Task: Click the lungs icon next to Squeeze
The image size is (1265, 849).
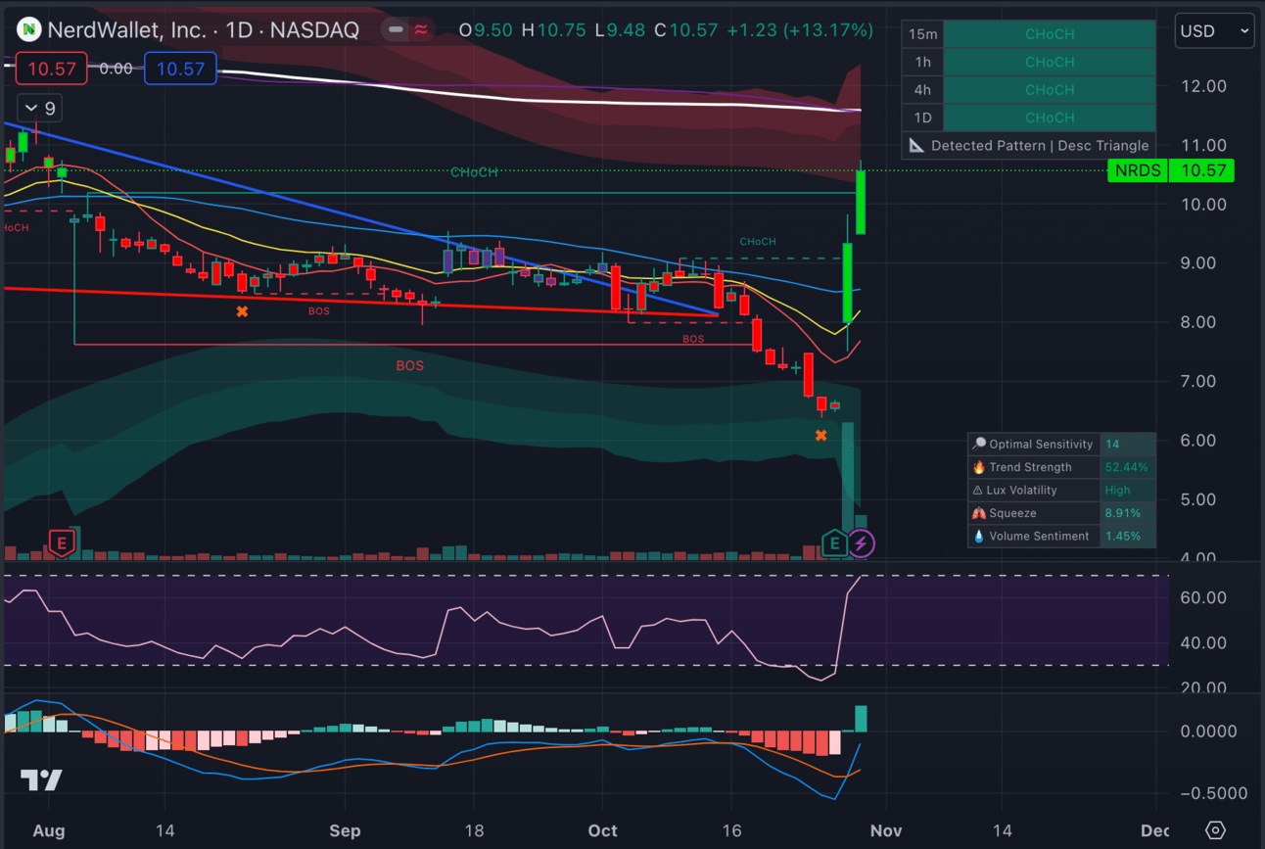Action: [x=979, y=513]
